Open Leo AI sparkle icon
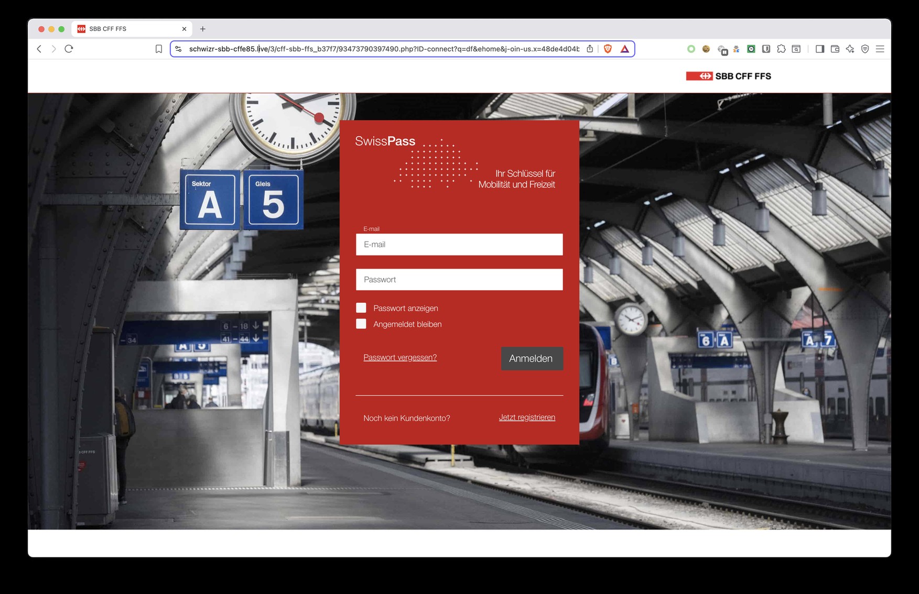919x594 pixels. point(850,49)
